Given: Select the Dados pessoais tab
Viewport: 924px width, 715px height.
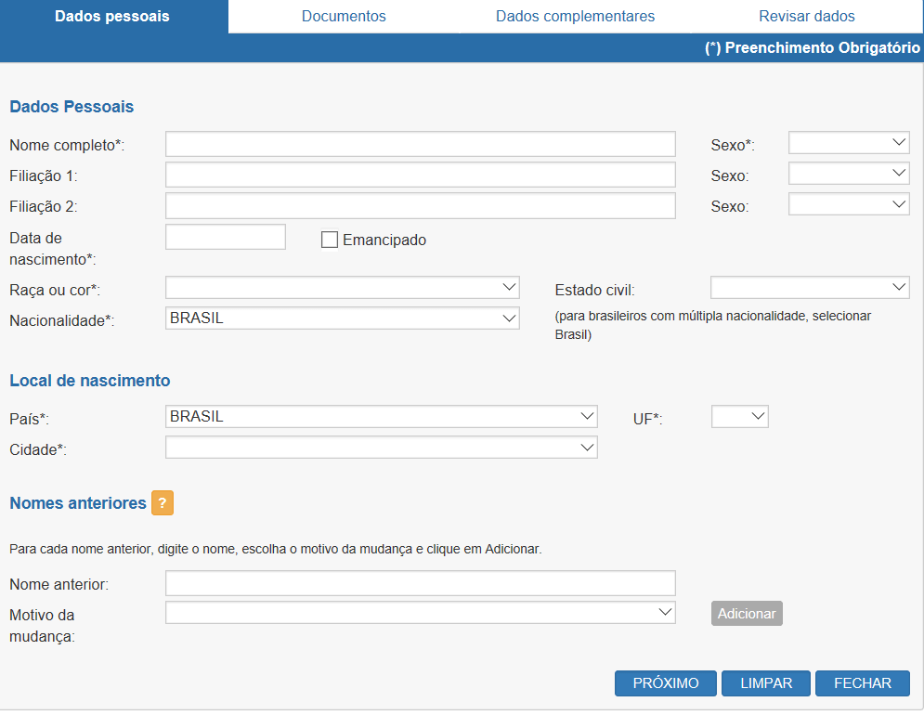Looking at the screenshot, I should 112,17.
